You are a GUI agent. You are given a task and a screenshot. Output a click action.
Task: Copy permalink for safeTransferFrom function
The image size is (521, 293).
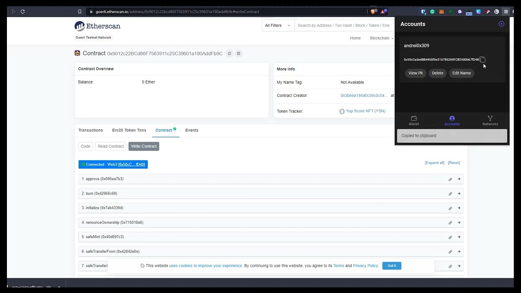pos(450,251)
